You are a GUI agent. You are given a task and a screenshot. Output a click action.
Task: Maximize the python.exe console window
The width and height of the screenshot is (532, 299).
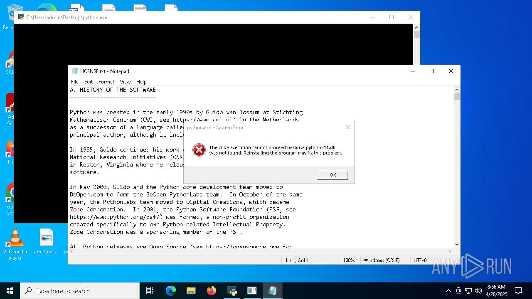click(x=392, y=17)
